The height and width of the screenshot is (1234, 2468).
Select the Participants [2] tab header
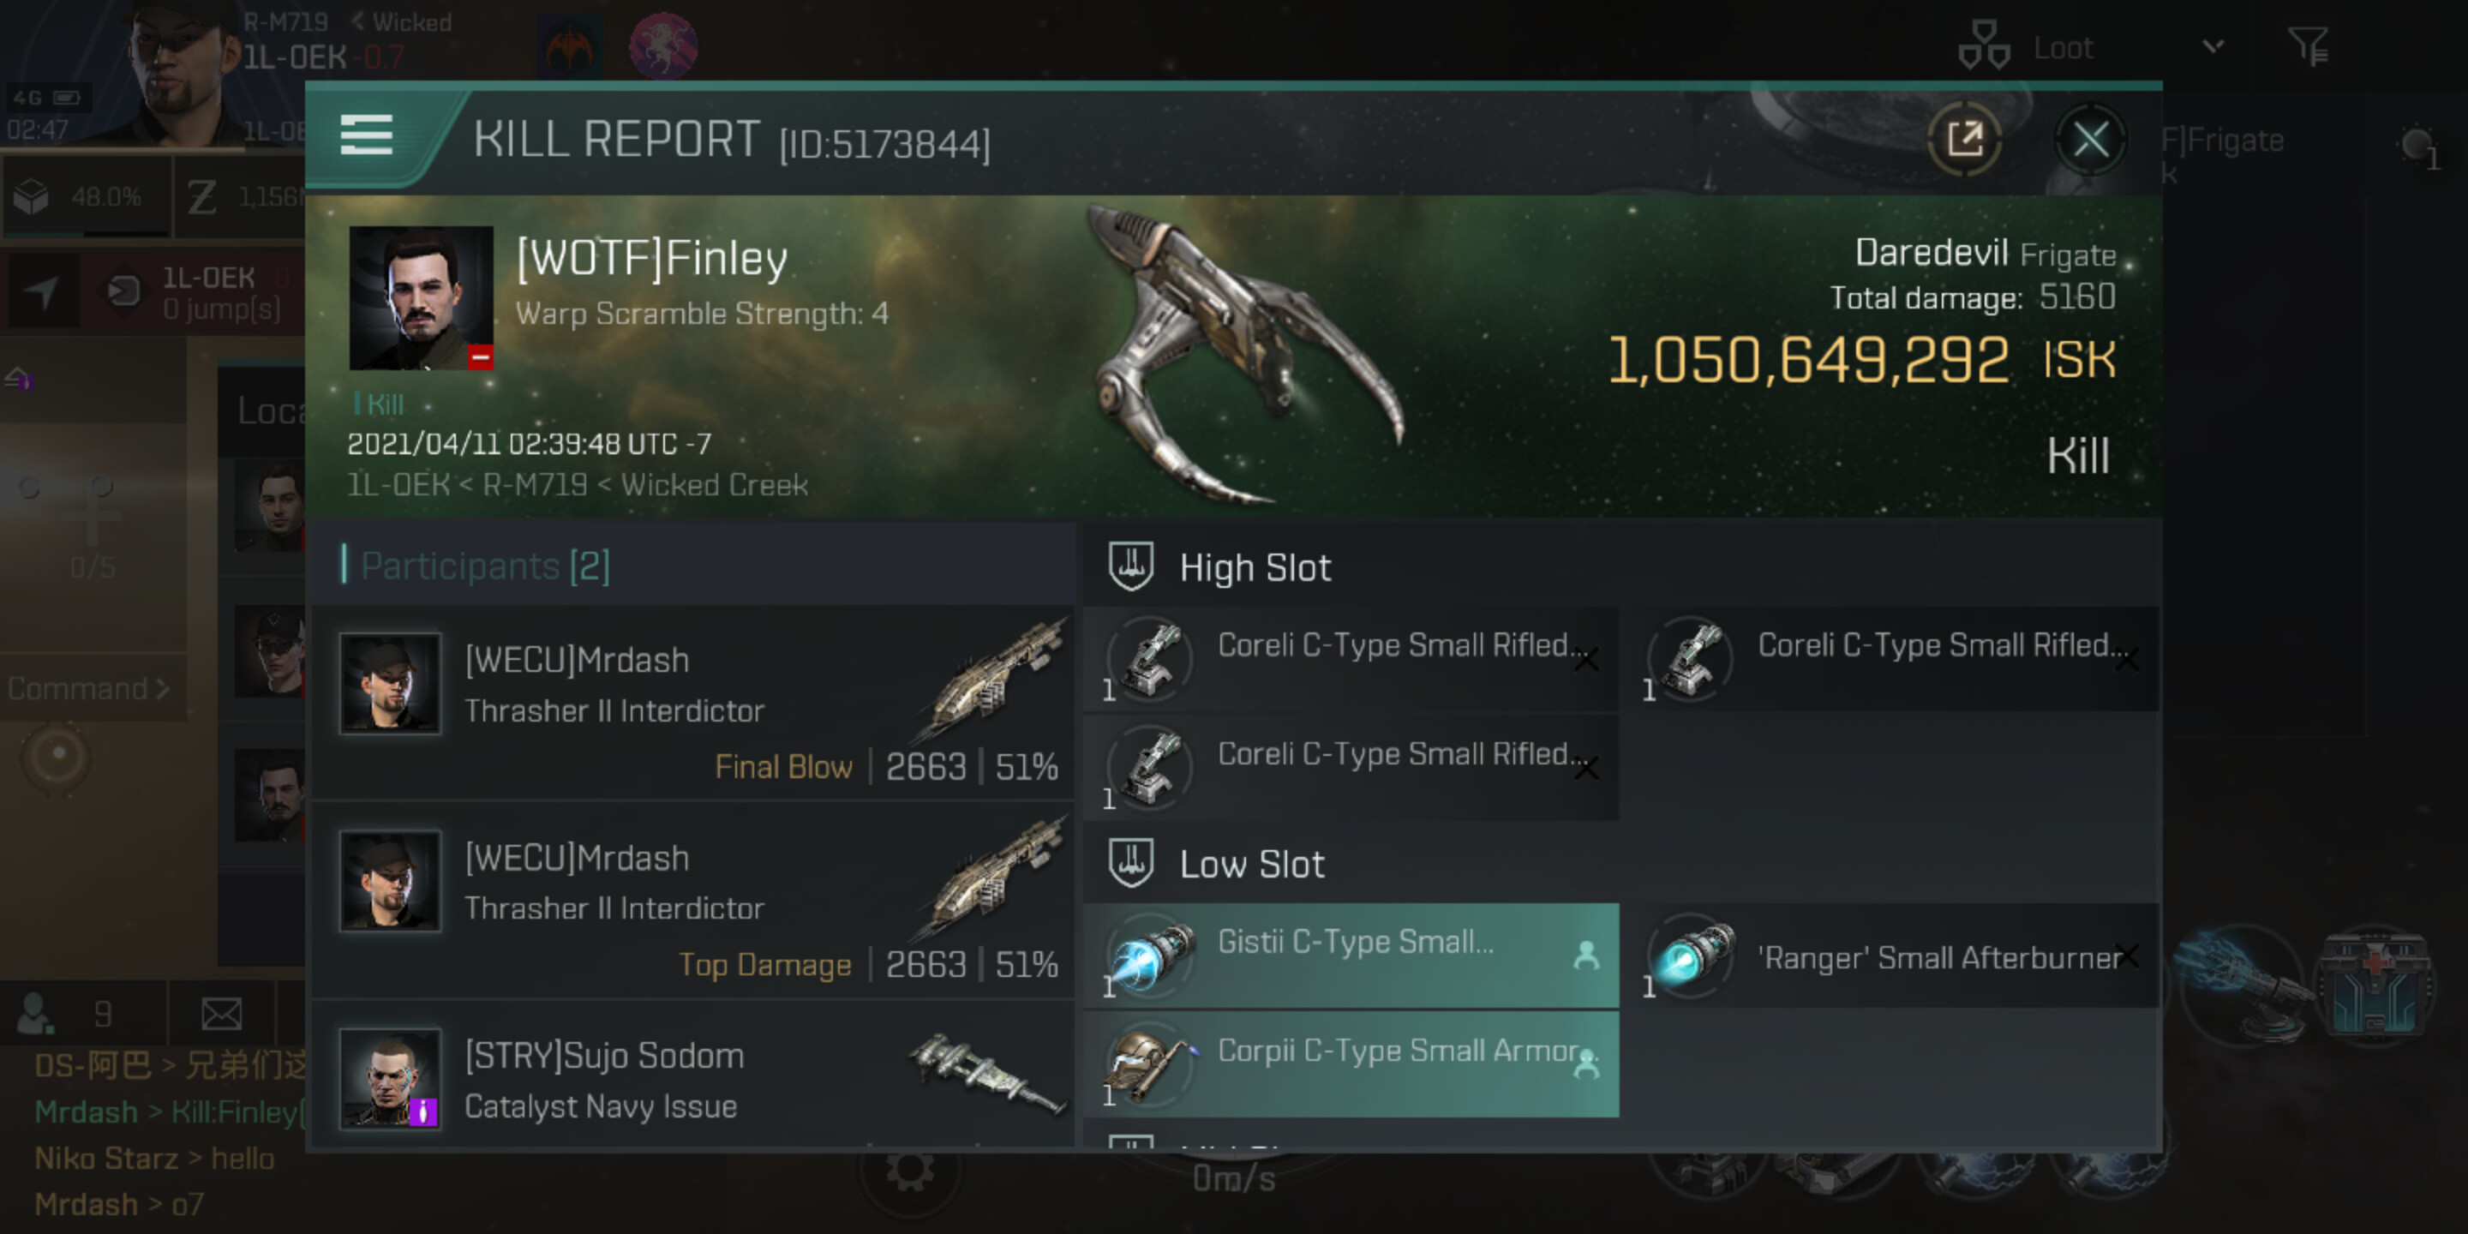coord(484,566)
